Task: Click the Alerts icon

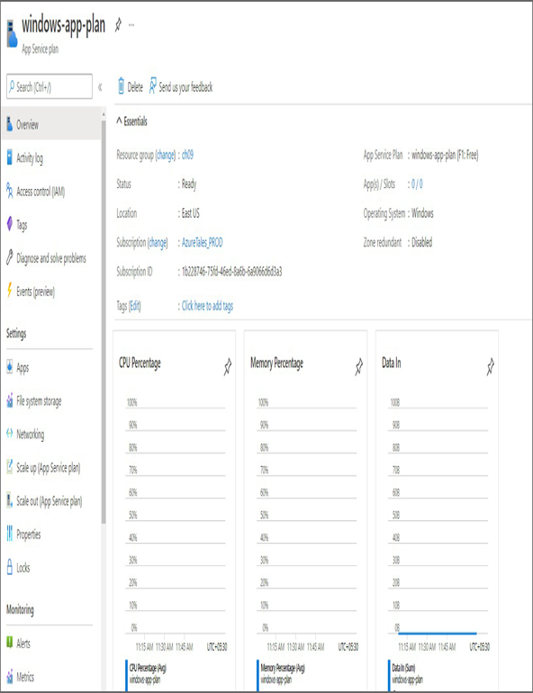Action: click(x=9, y=643)
